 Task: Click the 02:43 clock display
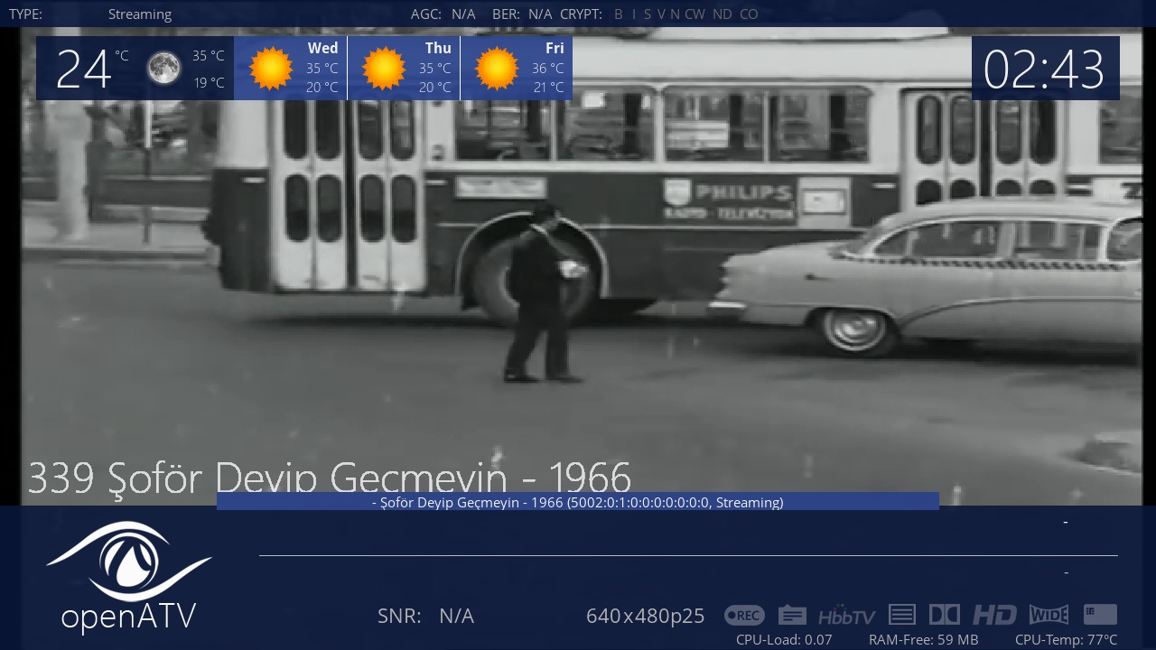[1044, 70]
